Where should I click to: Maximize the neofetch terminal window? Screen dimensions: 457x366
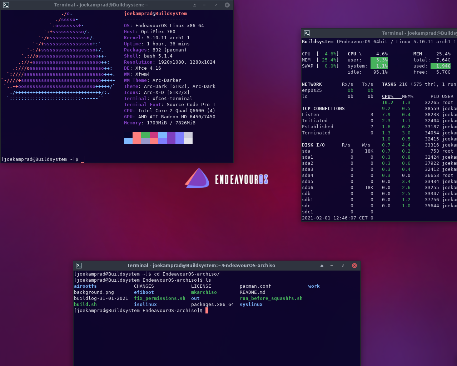click(216, 5)
